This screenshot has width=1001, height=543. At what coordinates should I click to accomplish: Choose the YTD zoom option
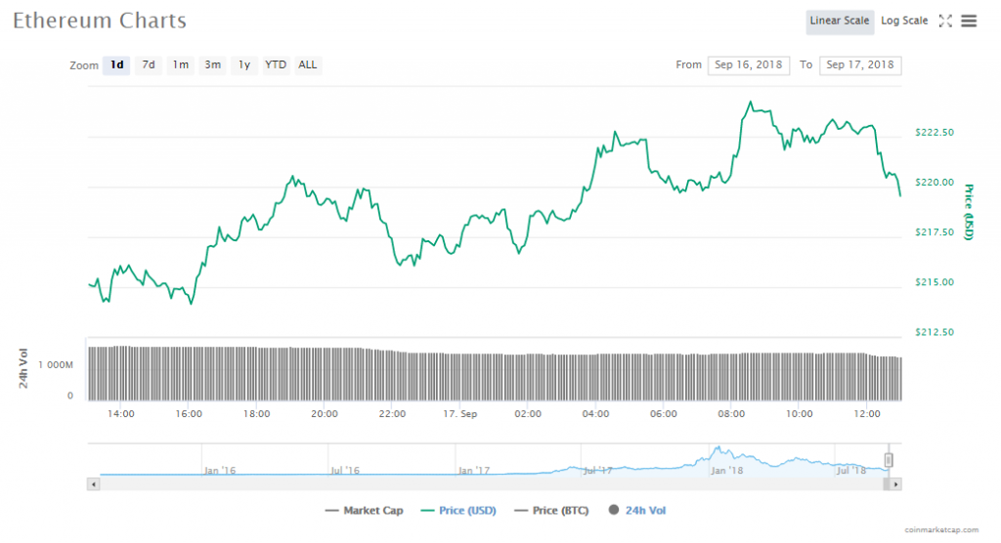click(277, 65)
